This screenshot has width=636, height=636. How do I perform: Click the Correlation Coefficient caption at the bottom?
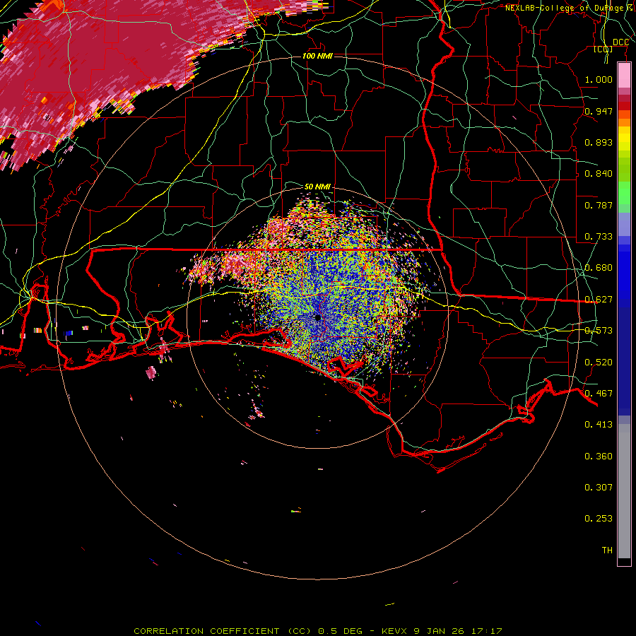tap(318, 631)
